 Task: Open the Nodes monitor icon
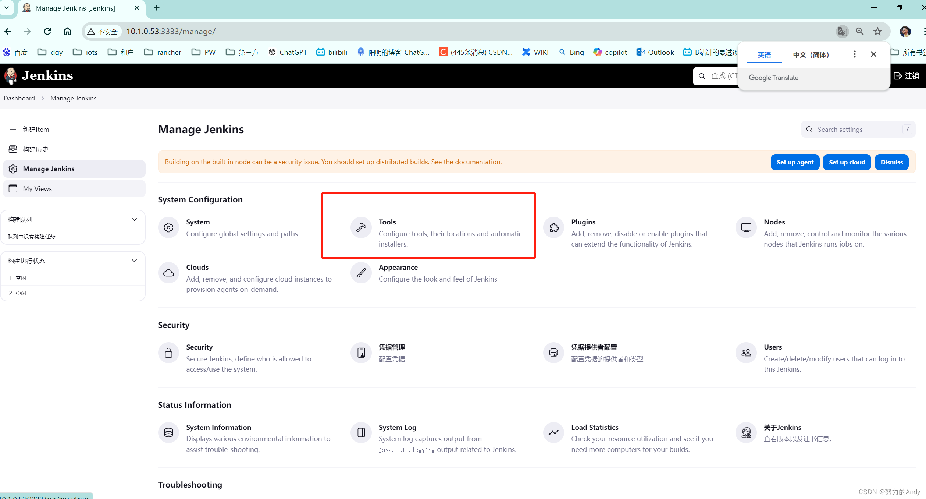(746, 227)
